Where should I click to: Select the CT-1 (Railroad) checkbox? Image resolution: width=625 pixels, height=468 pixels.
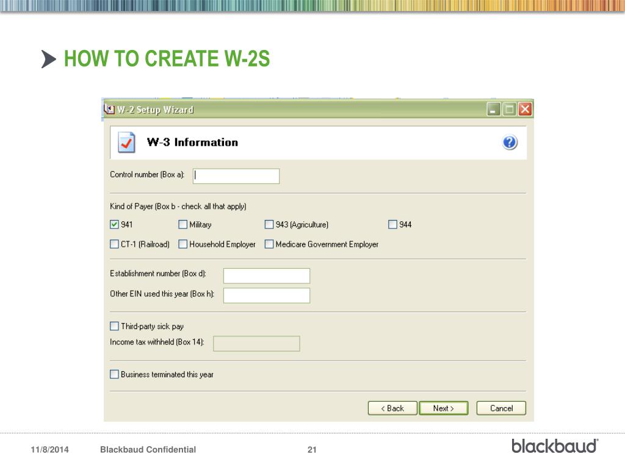[114, 244]
